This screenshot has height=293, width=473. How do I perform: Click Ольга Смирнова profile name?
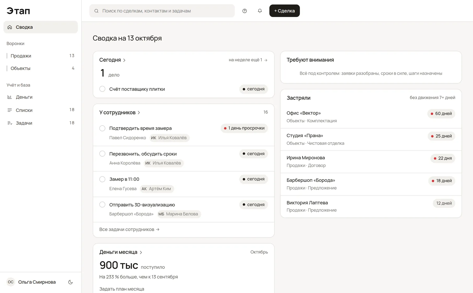(x=37, y=282)
